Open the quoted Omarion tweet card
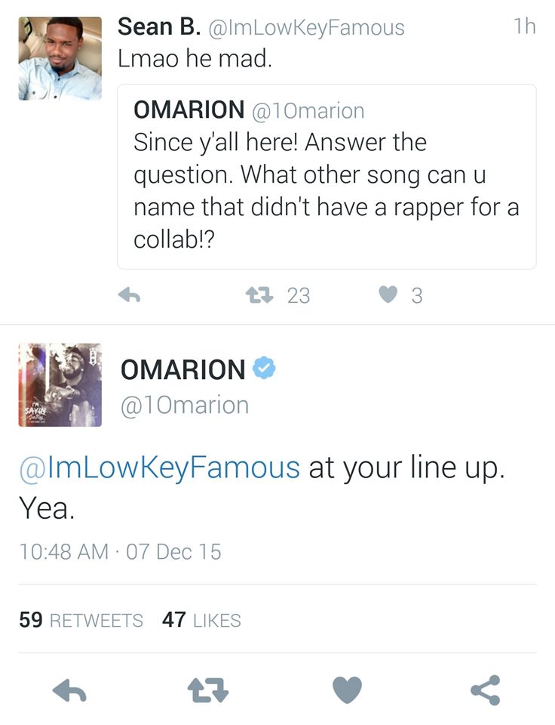555x725 pixels. (x=327, y=177)
